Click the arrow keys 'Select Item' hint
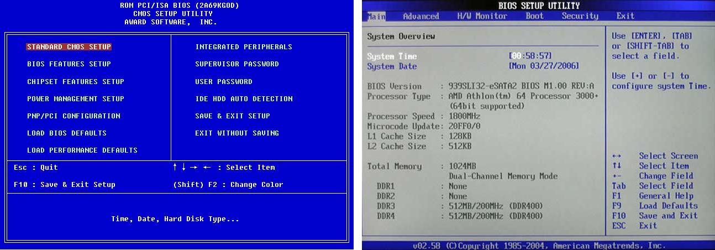The width and height of the screenshot is (715, 250). click(x=224, y=168)
